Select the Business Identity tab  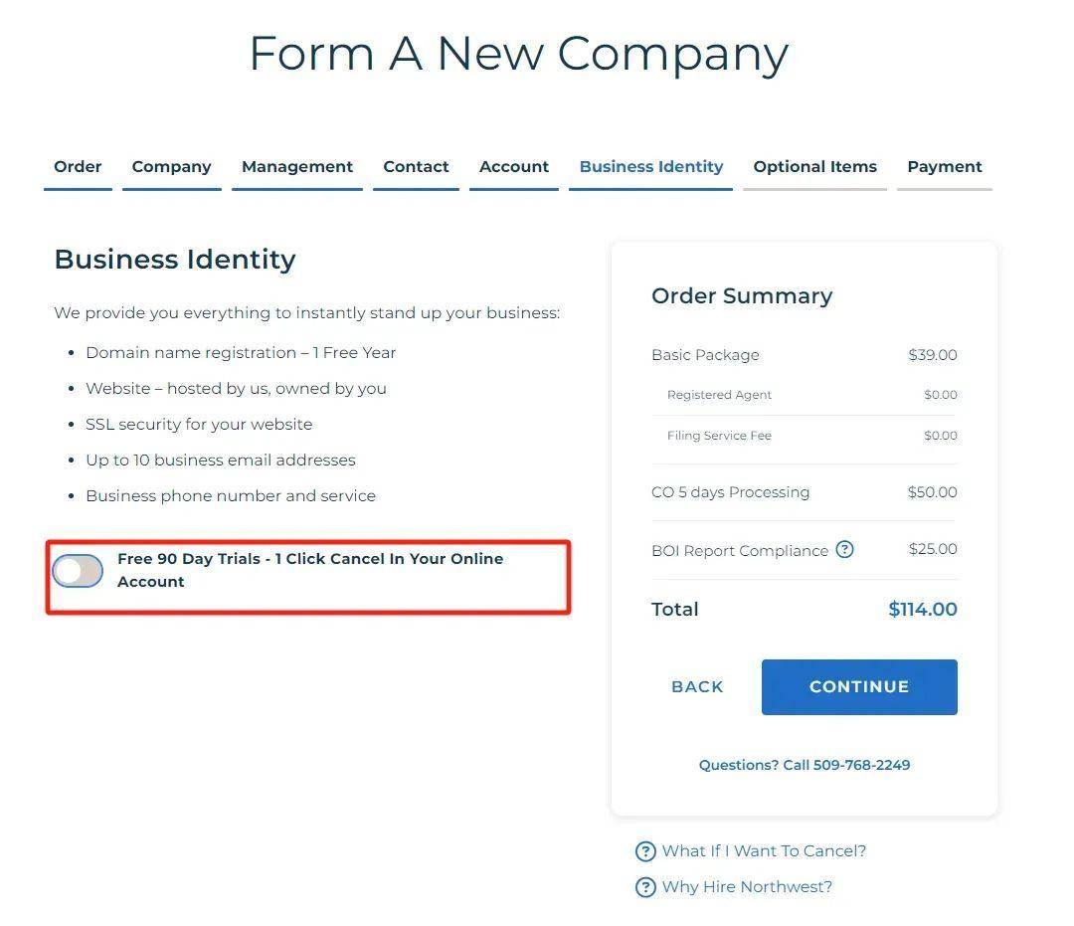pos(650,166)
